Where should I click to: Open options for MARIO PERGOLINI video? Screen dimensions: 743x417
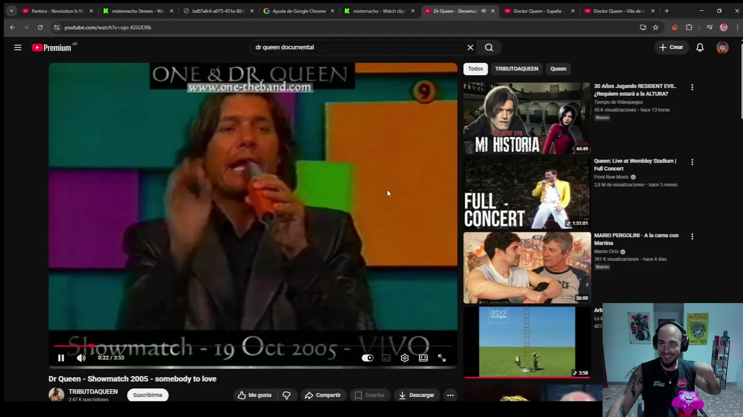(692, 237)
